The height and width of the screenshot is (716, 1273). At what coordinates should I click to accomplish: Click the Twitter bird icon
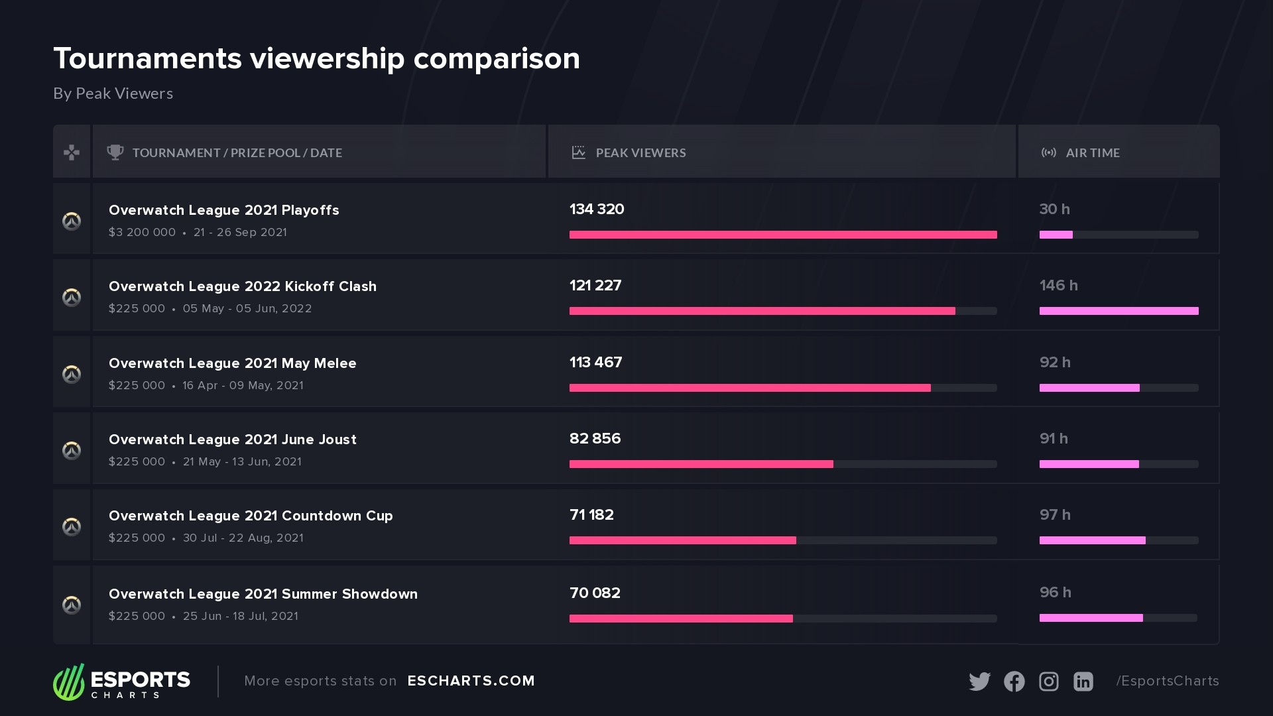(x=979, y=682)
